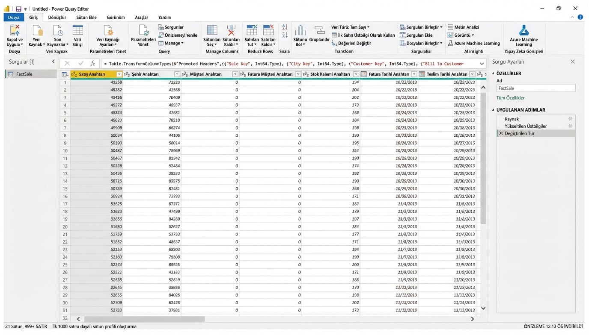Click Metin Analizi icon

click(x=450, y=27)
